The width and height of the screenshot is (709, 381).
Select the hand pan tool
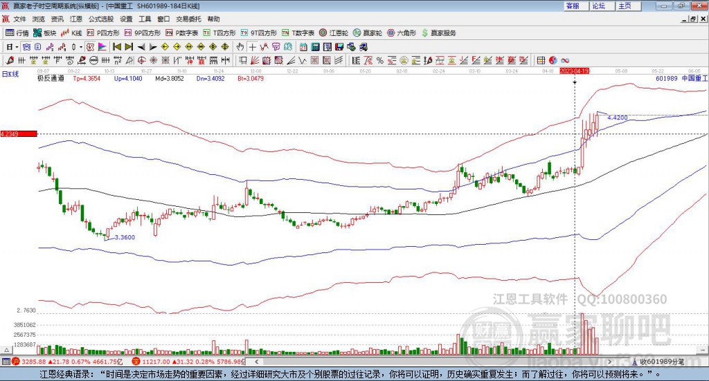[x=240, y=46]
